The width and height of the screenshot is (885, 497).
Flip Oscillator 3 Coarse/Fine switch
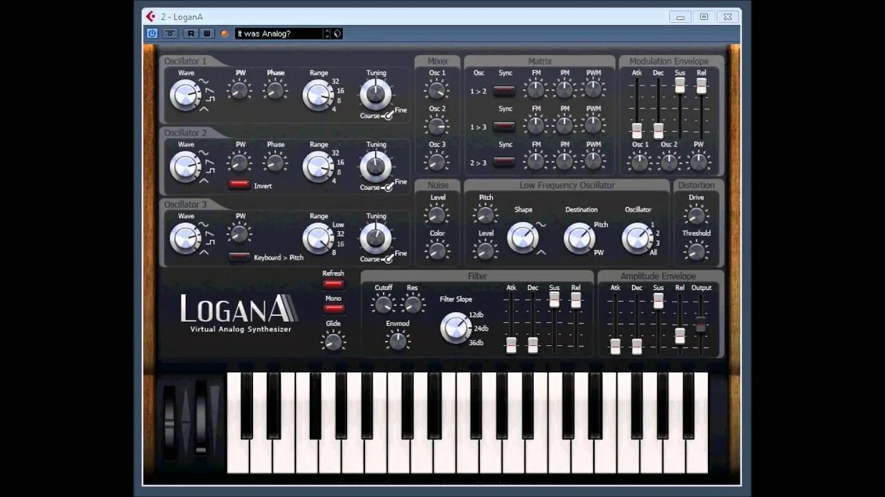pyautogui.click(x=388, y=258)
